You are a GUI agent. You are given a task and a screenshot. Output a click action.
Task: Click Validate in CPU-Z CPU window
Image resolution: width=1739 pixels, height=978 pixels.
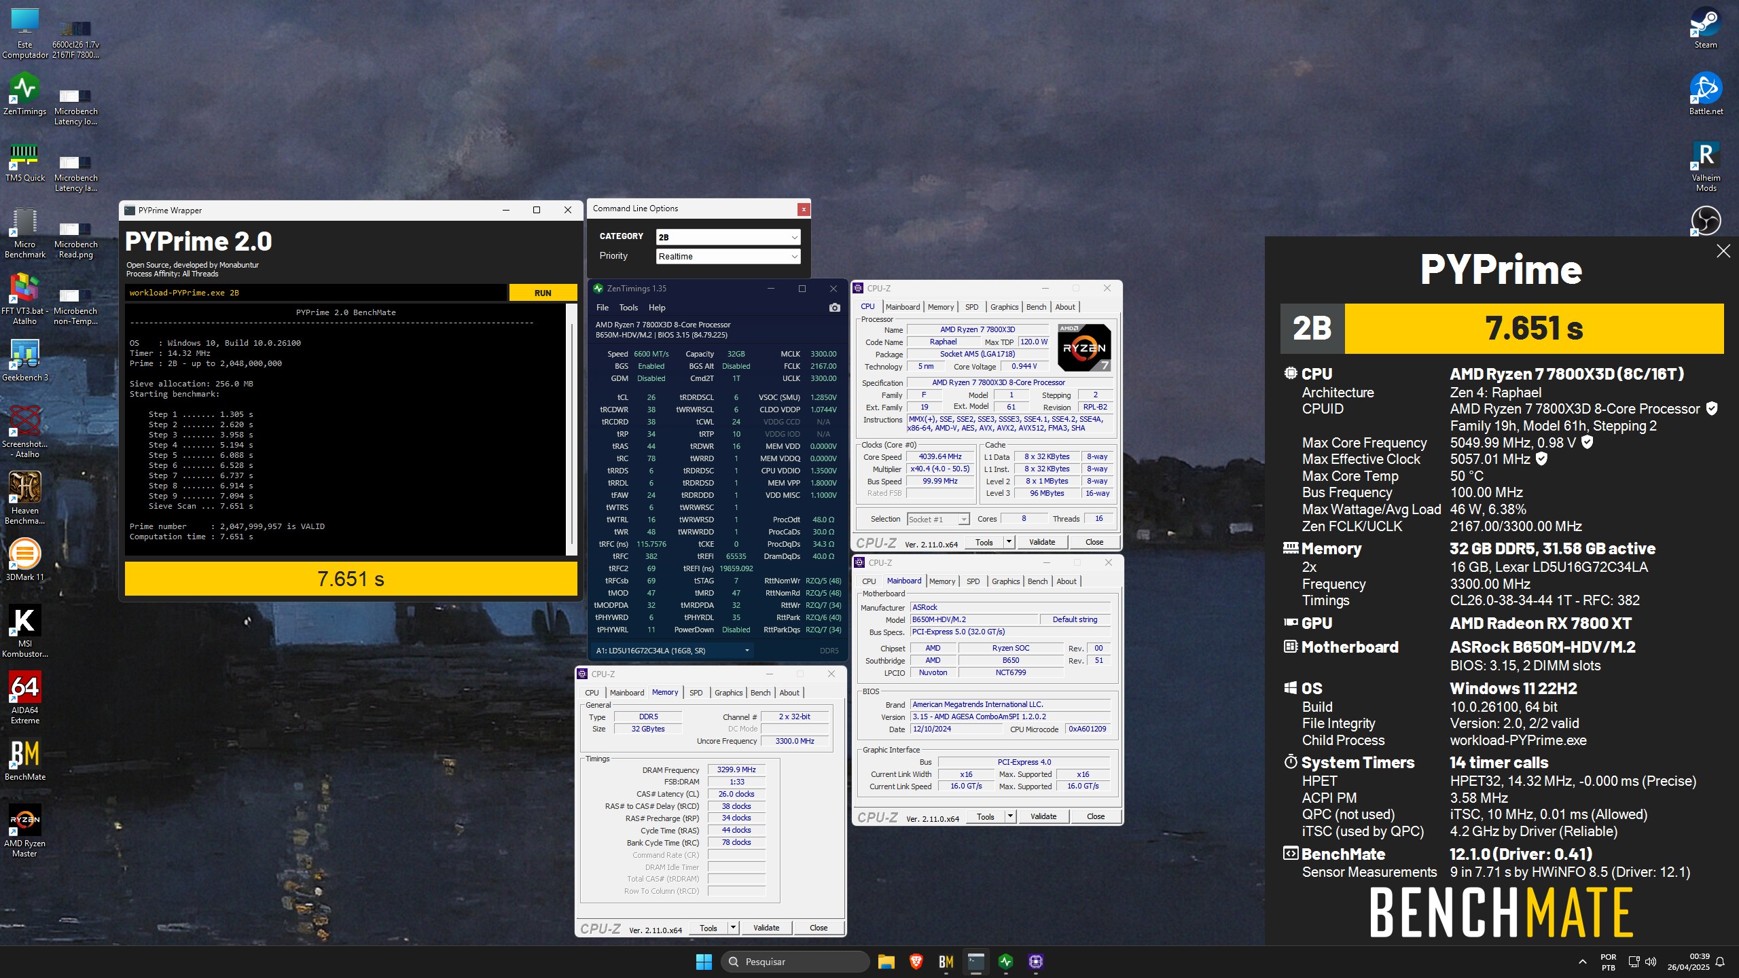(x=1042, y=542)
